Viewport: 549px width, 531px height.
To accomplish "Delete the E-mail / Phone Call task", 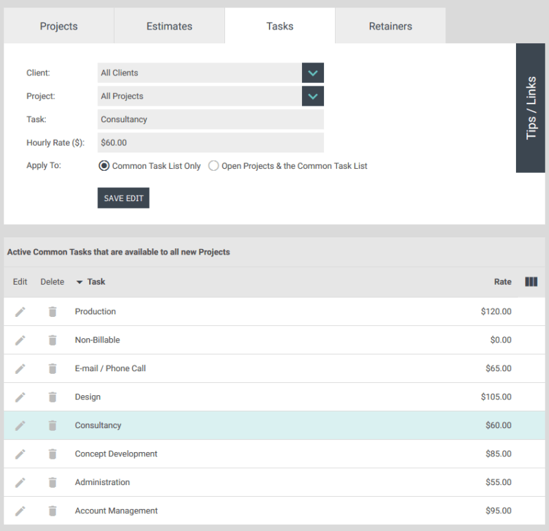I will 52,368.
